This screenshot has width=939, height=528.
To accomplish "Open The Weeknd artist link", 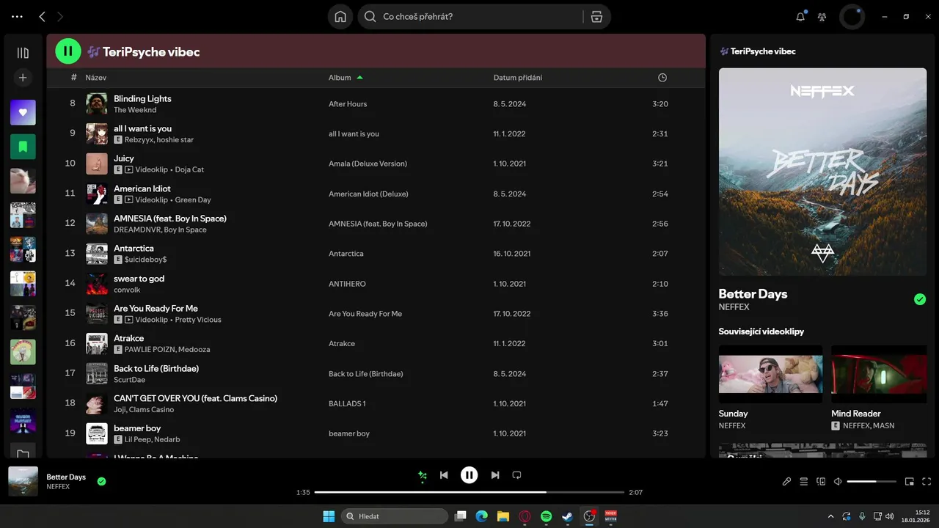I will (135, 110).
